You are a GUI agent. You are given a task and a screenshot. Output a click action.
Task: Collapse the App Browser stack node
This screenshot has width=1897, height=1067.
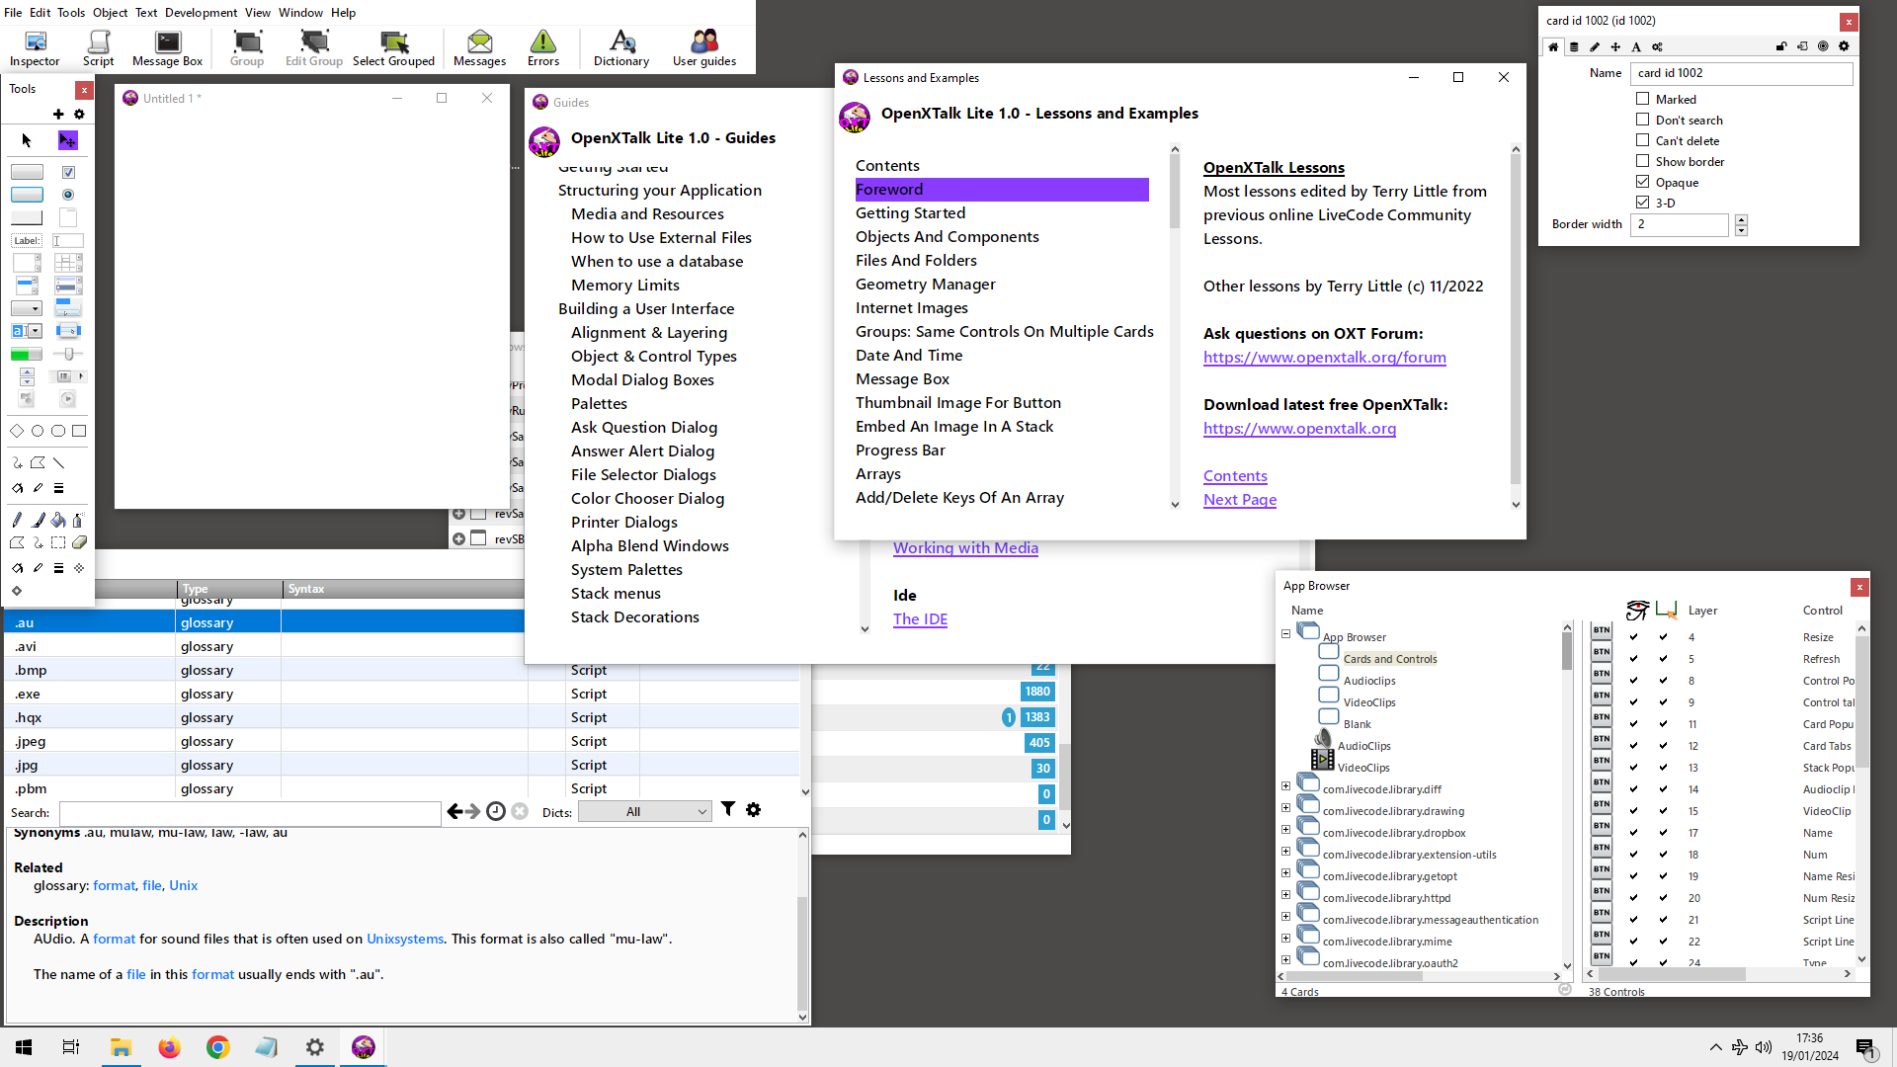tap(1285, 634)
